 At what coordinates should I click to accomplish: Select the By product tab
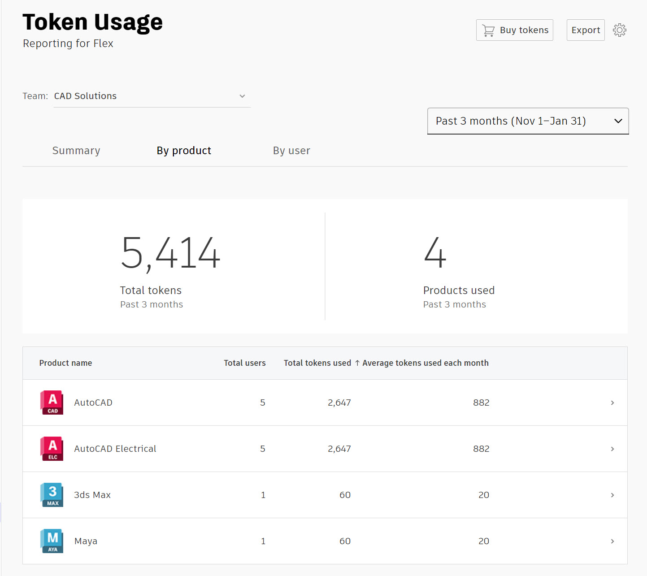[x=184, y=151]
